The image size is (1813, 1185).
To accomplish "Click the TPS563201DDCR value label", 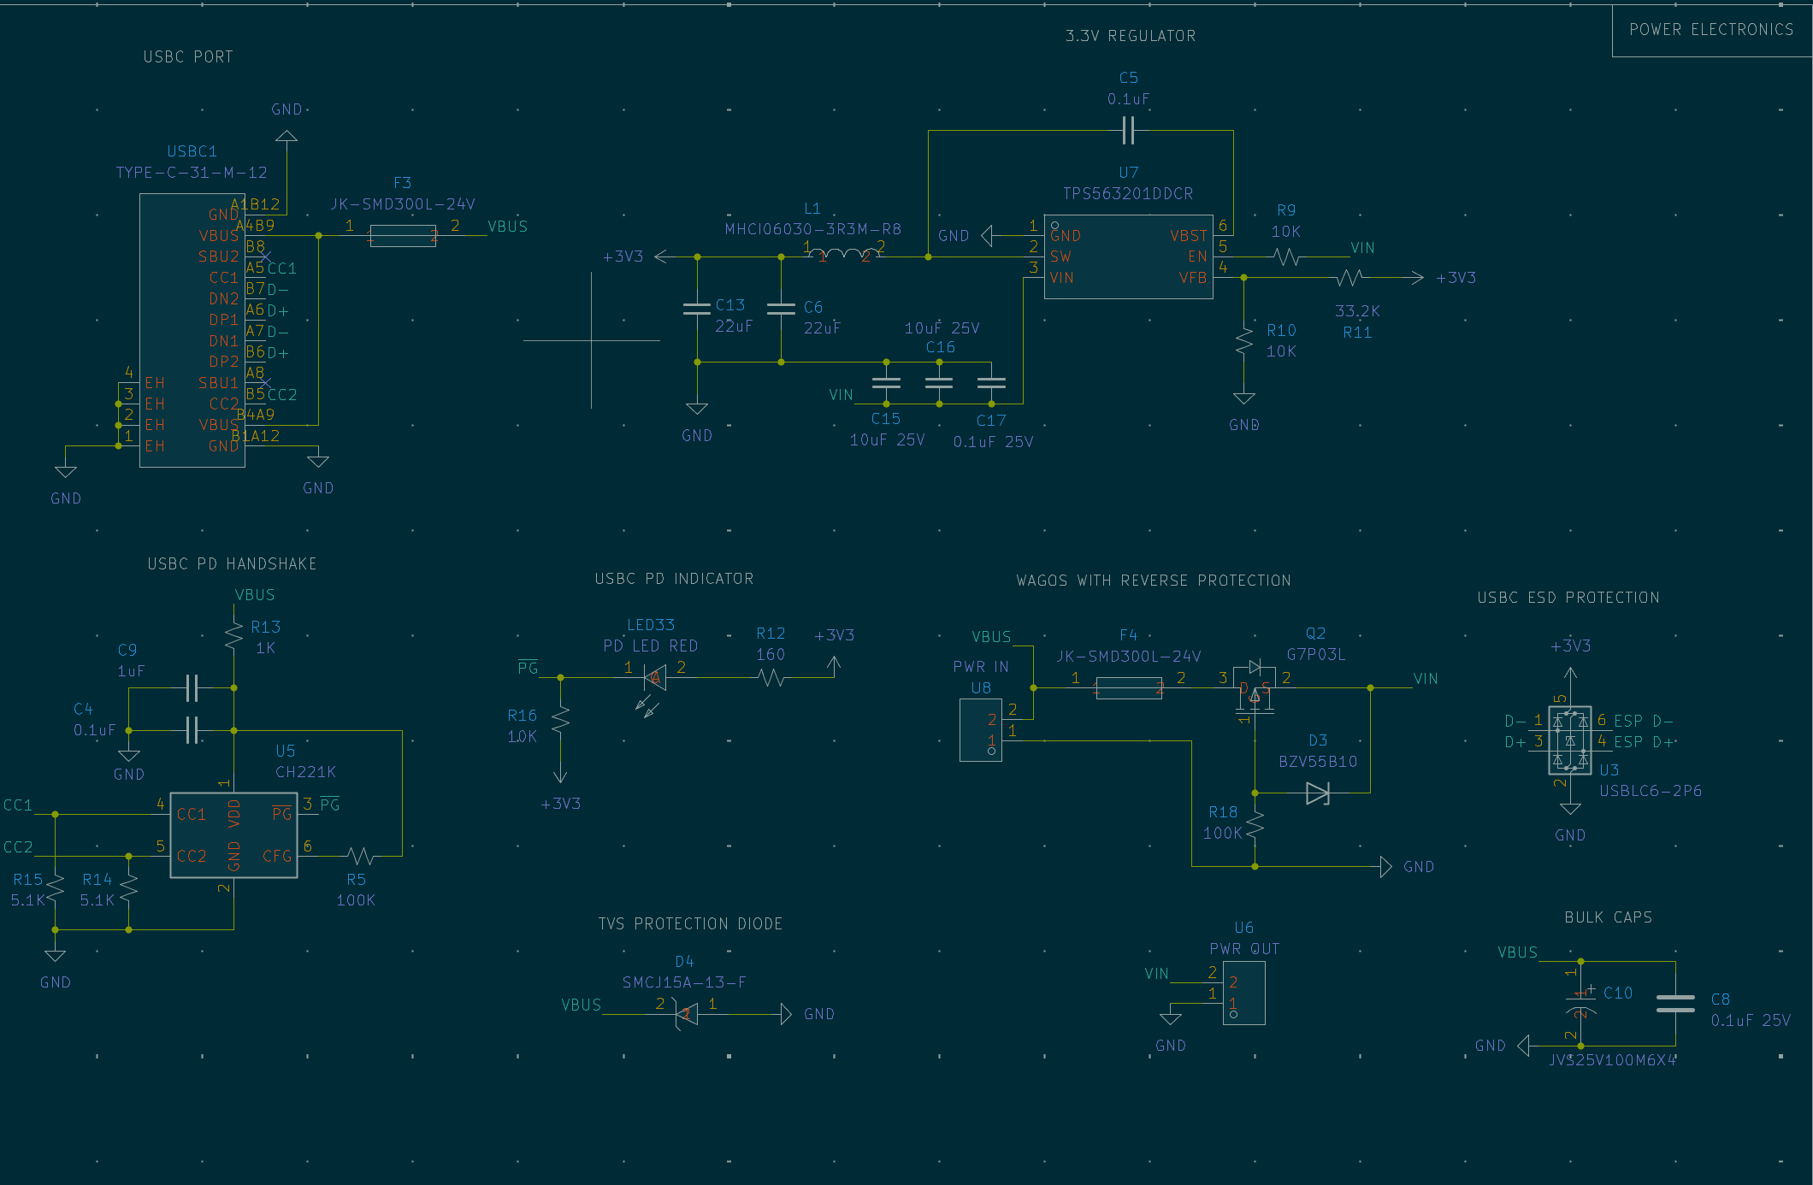I will pos(1128,194).
